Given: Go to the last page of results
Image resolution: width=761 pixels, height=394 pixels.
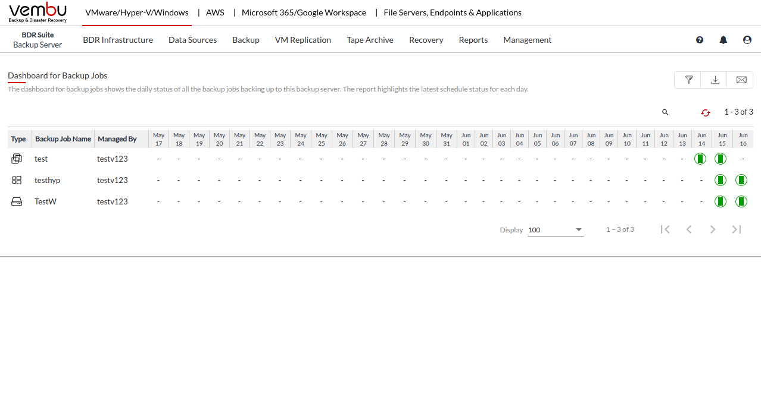Looking at the screenshot, I should (x=737, y=229).
